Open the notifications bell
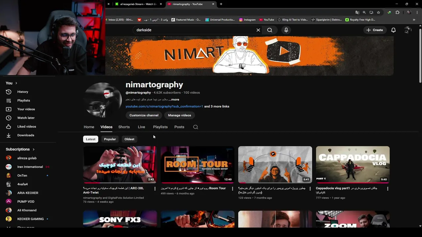Viewport: 422px width, 237px height. [x=393, y=30]
